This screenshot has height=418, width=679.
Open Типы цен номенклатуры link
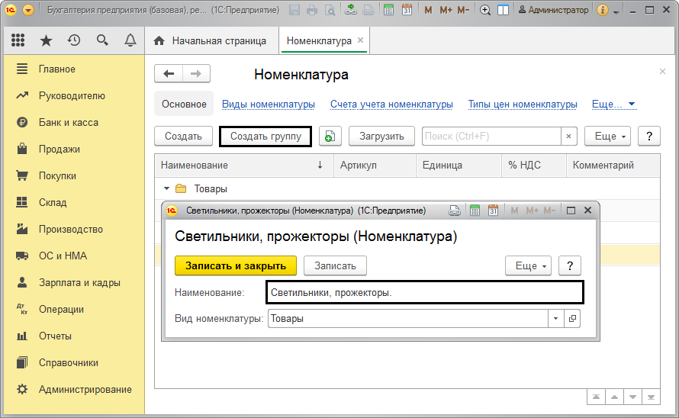(523, 104)
